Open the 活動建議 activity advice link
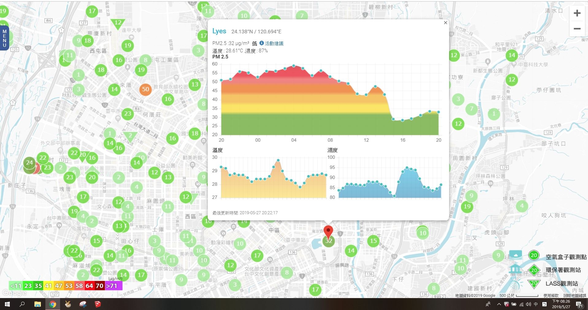 (274, 43)
